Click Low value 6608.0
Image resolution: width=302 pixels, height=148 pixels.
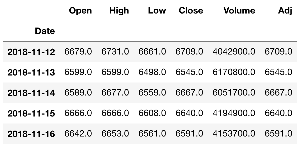pyautogui.click(x=152, y=113)
